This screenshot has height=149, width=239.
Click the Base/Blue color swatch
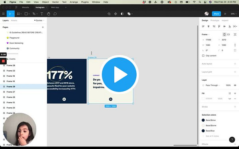[203, 131]
